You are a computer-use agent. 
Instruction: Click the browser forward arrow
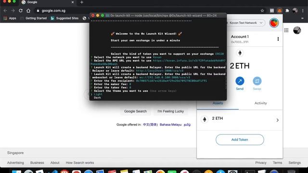(13, 11)
